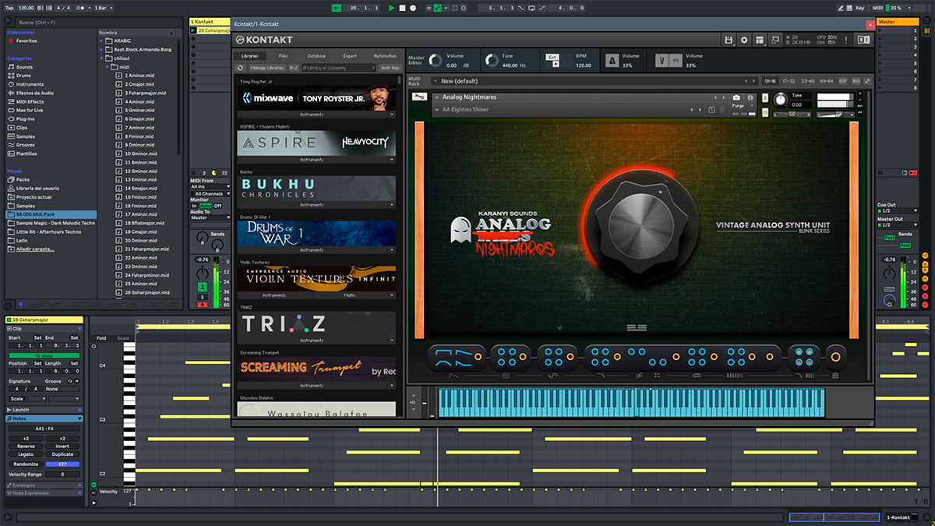
Task: Click the Ableton Stop transport button
Action: point(402,8)
